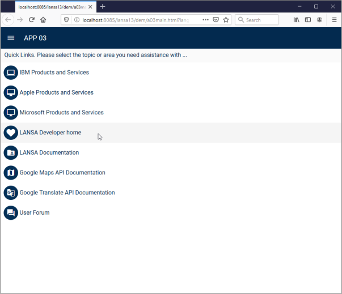Open the Firefox application menu
Viewport: 342px width, 294px height.
pyautogui.click(x=334, y=20)
